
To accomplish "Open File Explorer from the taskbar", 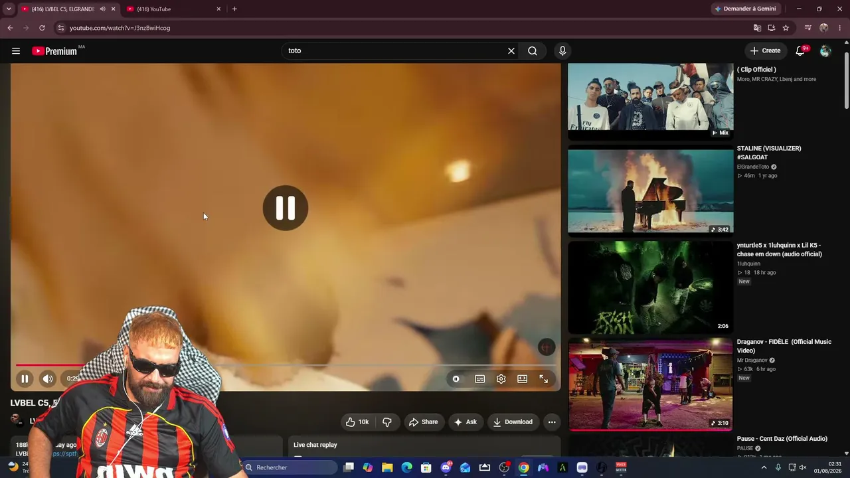I will [x=387, y=467].
